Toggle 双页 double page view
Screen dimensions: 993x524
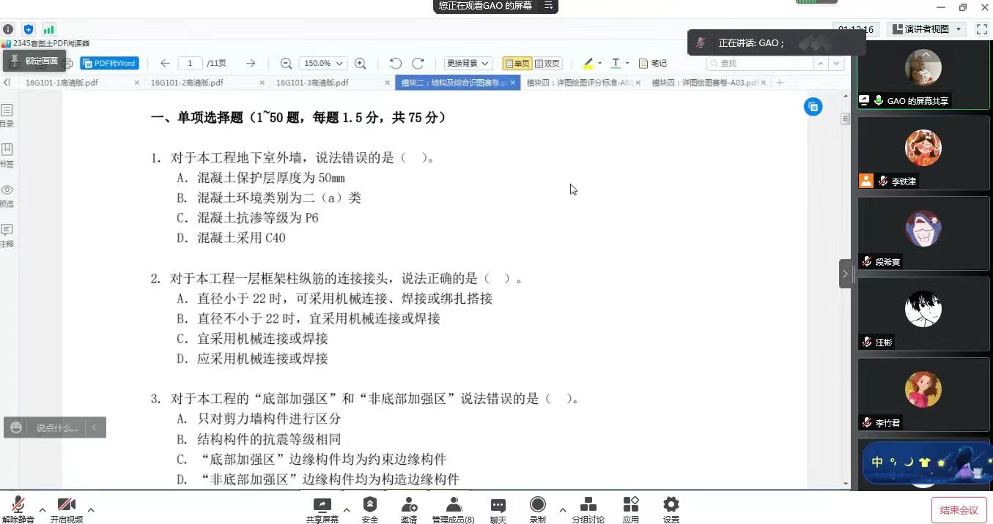(547, 64)
